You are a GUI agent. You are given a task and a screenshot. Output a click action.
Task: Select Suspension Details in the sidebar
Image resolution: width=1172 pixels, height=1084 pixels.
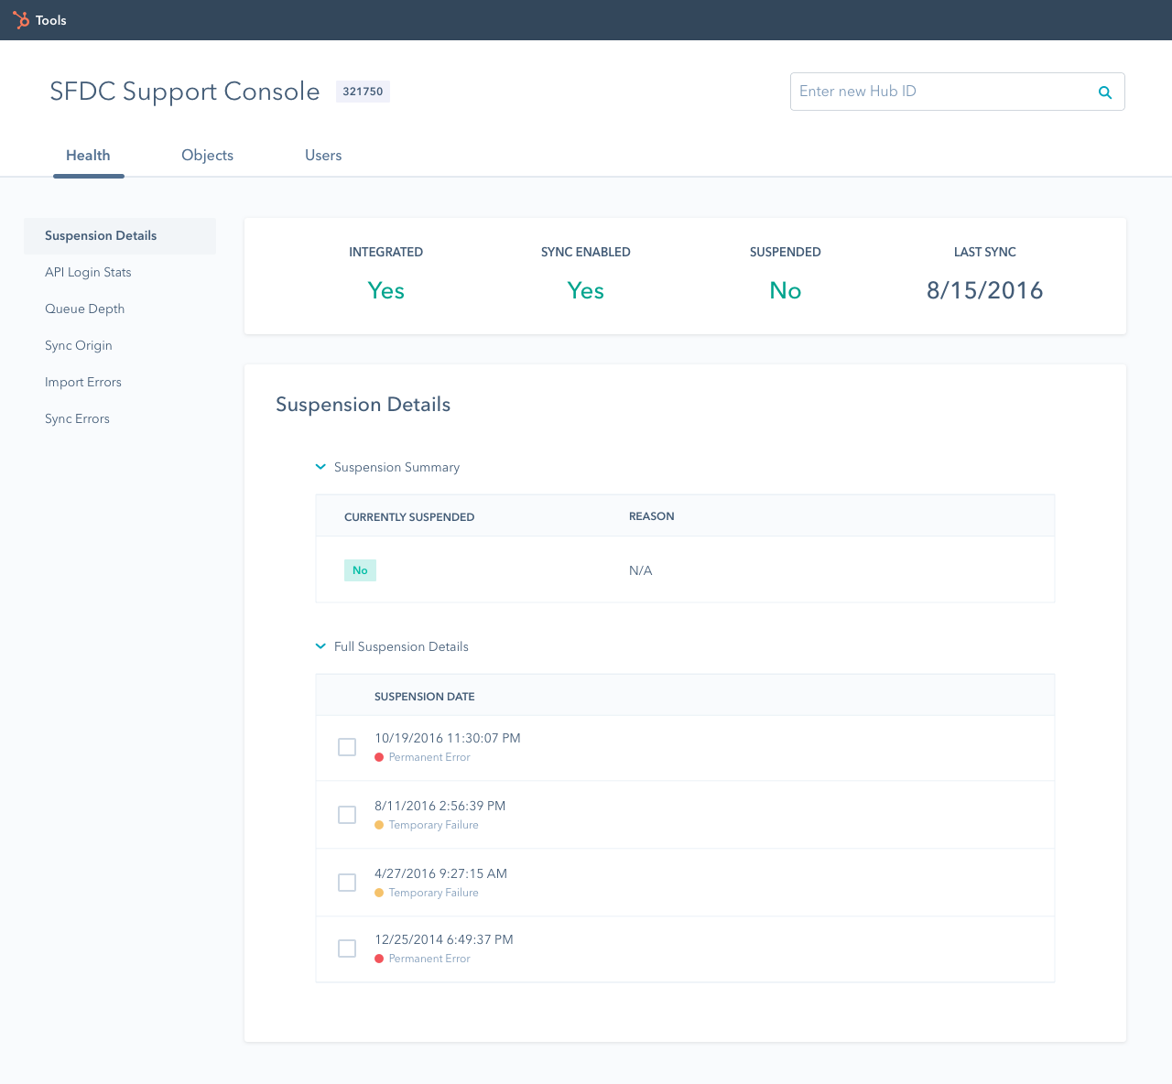(x=120, y=236)
